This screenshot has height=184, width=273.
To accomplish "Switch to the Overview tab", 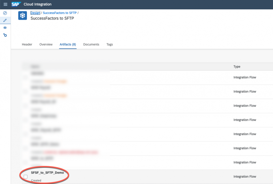I will point(46,45).
